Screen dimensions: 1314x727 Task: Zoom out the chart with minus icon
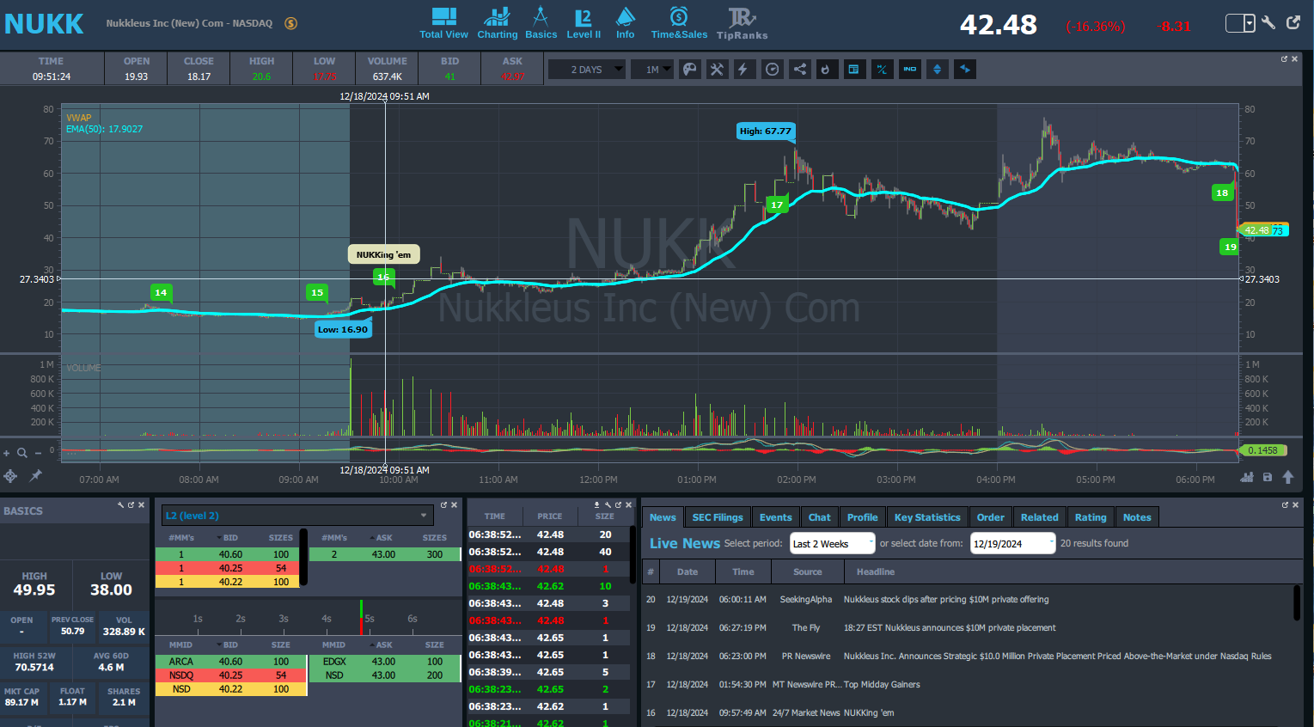40,453
